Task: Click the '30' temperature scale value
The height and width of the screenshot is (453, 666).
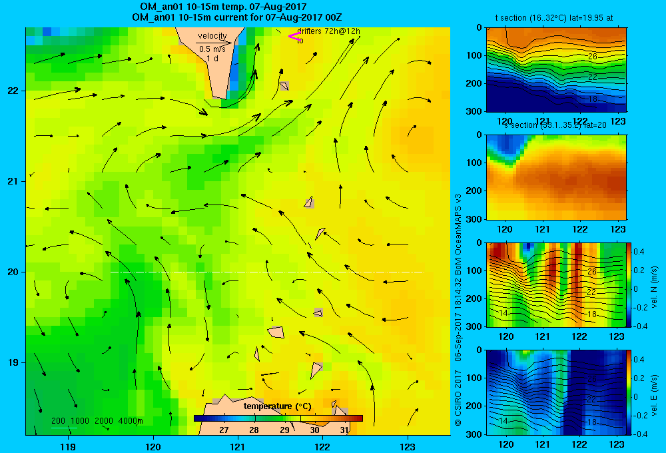Action: (315, 430)
